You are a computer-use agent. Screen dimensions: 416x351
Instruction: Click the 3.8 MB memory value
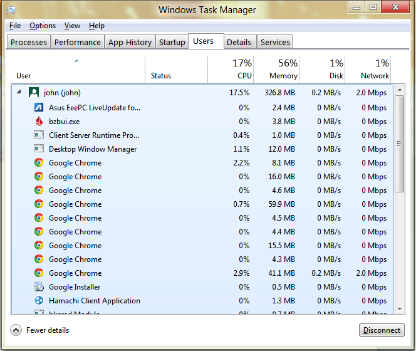pos(283,122)
